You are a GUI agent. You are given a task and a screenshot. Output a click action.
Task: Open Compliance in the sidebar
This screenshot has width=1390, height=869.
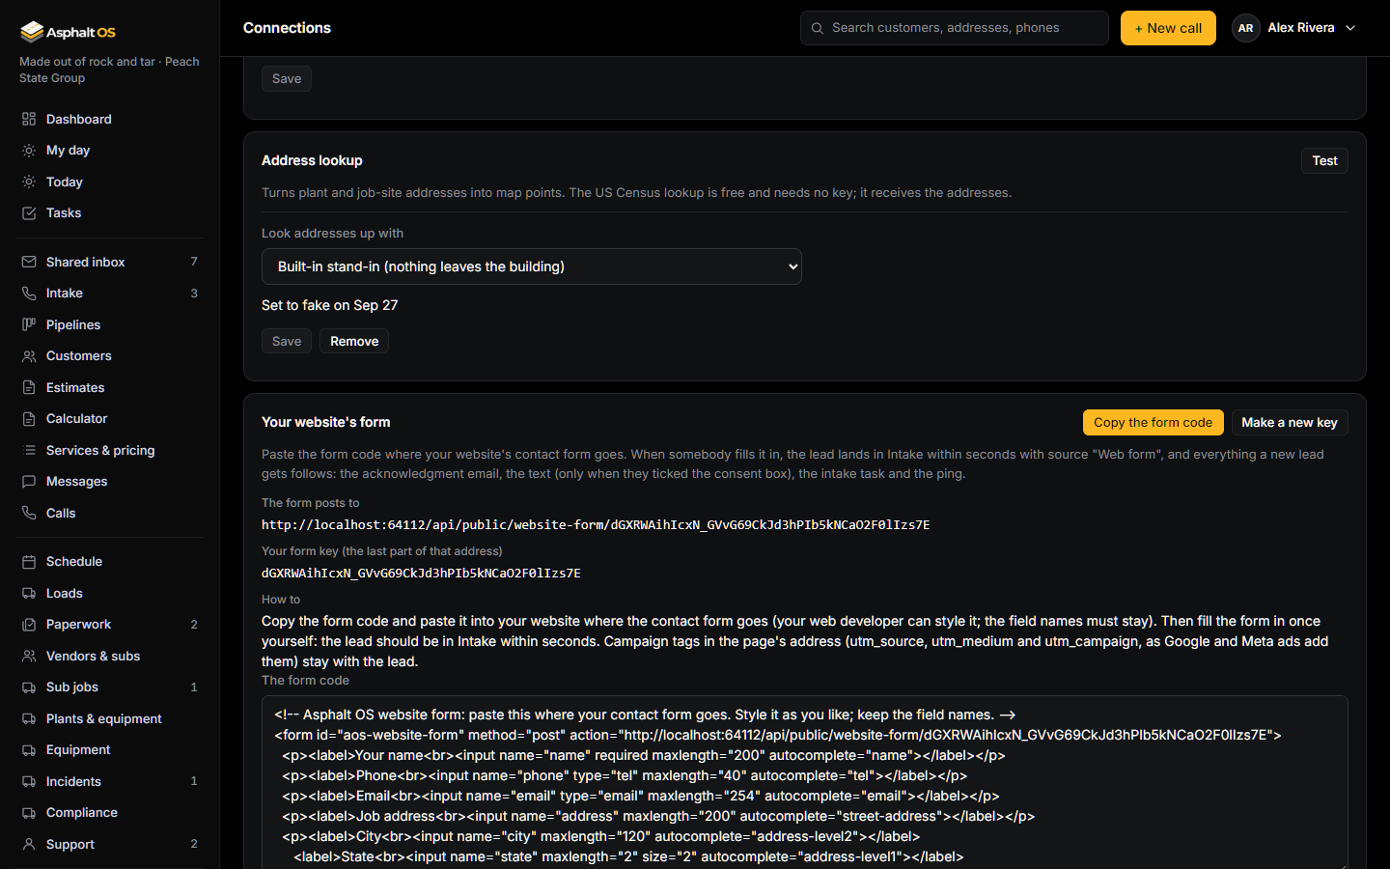click(x=110, y=813)
